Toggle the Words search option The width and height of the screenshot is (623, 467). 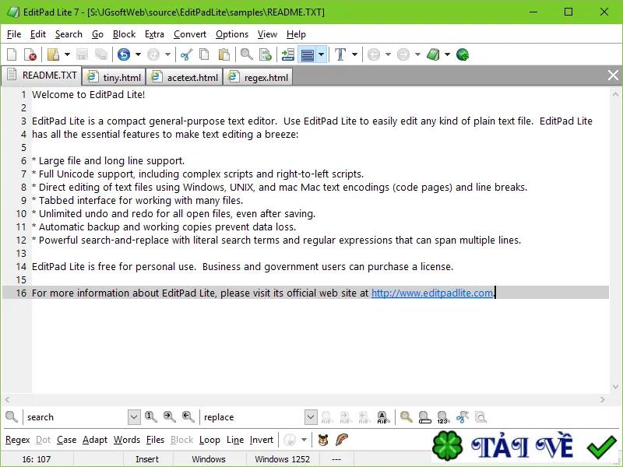click(127, 440)
